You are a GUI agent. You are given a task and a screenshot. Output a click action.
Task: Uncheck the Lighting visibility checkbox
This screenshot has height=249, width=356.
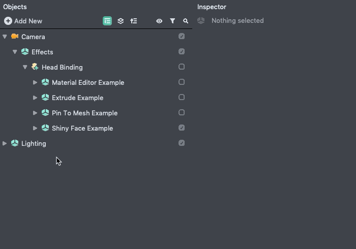182,143
